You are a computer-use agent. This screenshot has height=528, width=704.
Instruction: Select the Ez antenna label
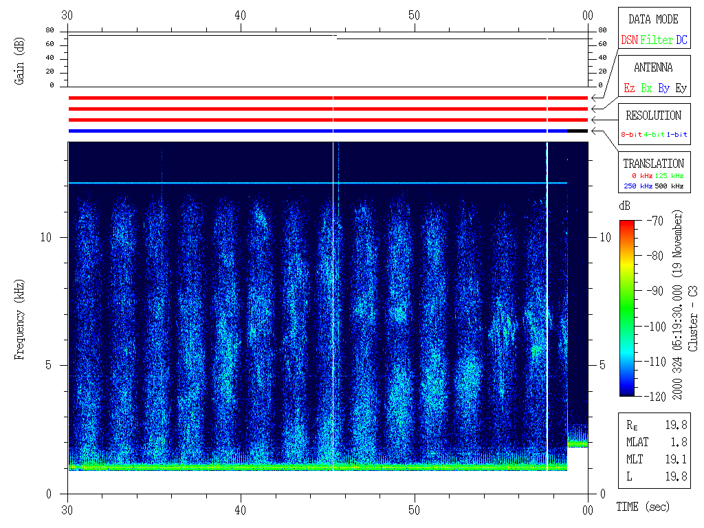(x=629, y=89)
